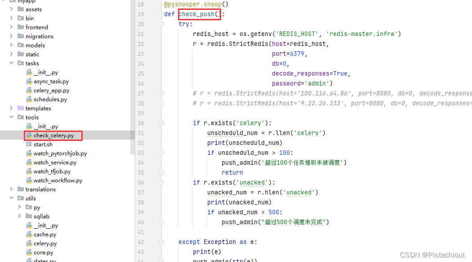Select the py subfolder under utils
This screenshot has width=472, height=262.
(x=37, y=208)
